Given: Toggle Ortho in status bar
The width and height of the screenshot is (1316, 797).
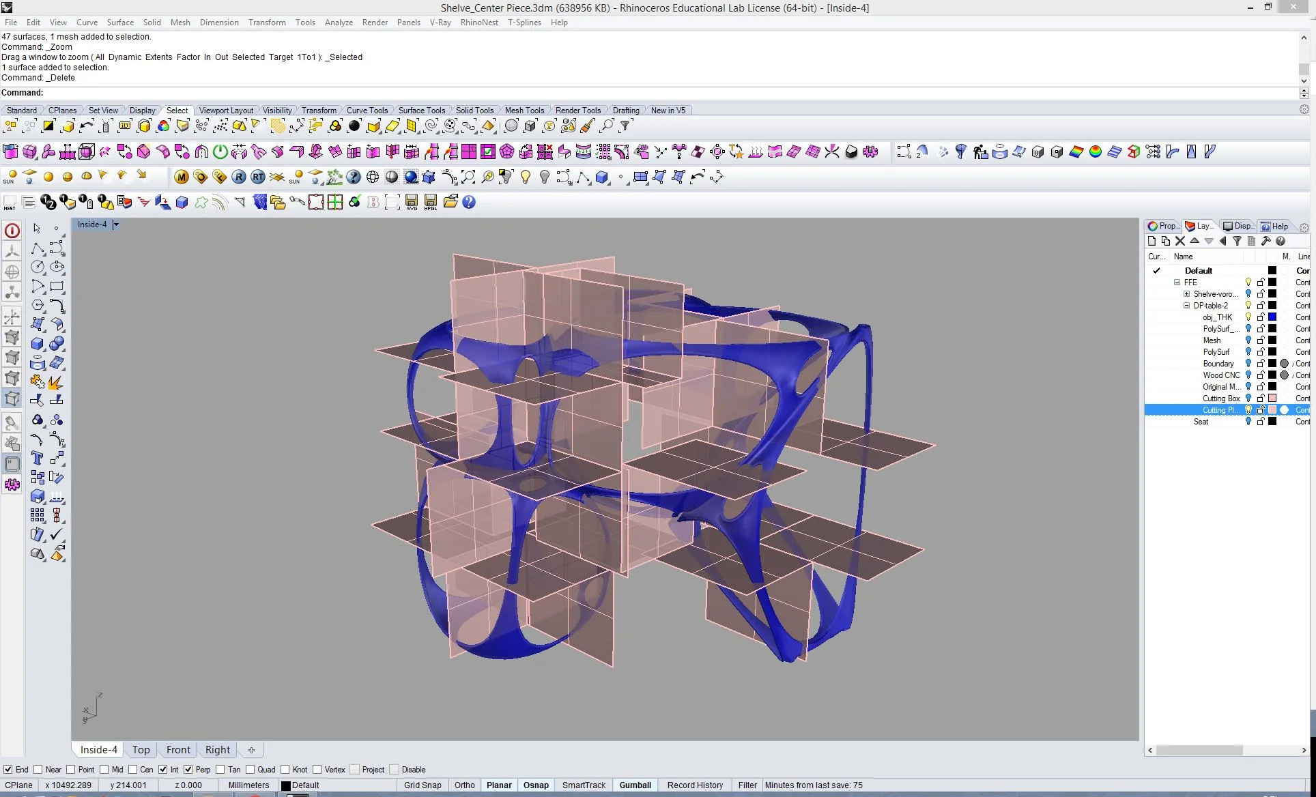Looking at the screenshot, I should click(464, 785).
